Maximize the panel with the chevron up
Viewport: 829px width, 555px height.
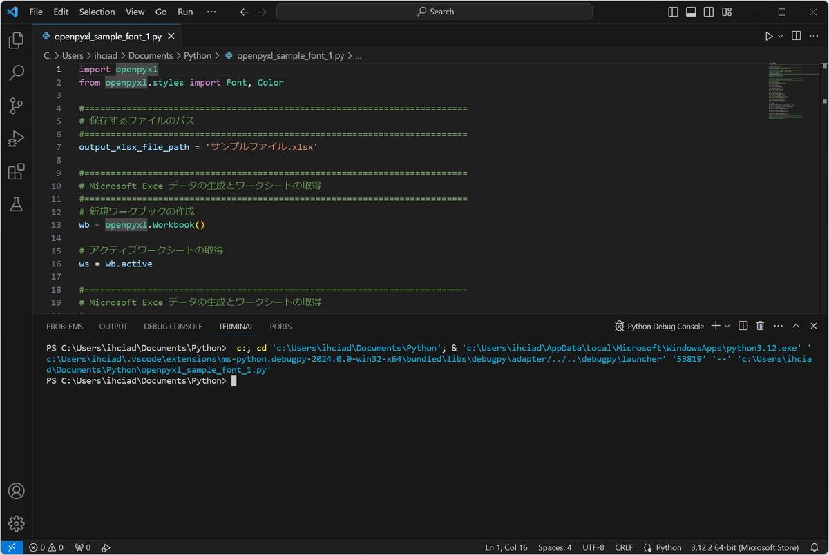point(796,326)
